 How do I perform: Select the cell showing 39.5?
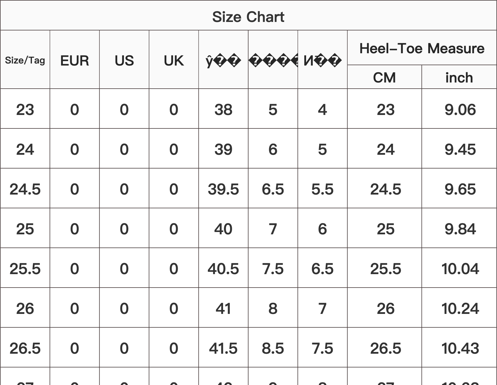click(223, 189)
